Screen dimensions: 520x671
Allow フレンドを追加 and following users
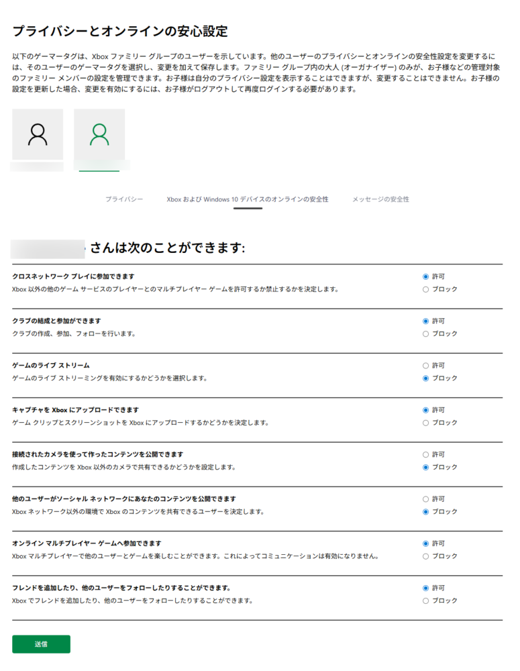point(425,588)
